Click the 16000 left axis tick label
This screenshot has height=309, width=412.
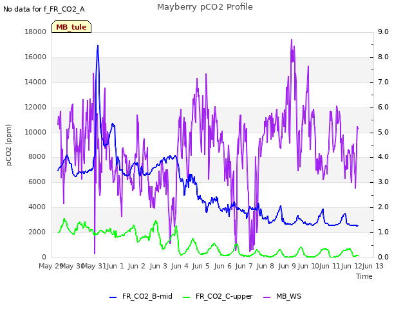(35, 57)
